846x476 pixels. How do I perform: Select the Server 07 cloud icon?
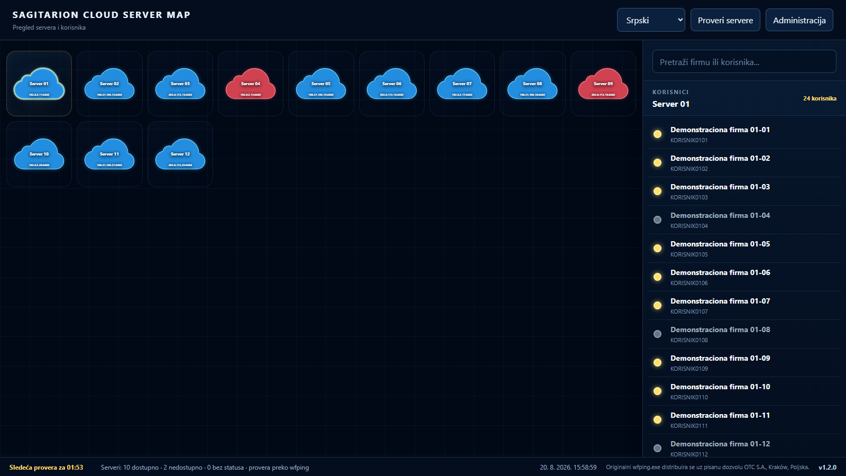(x=462, y=84)
